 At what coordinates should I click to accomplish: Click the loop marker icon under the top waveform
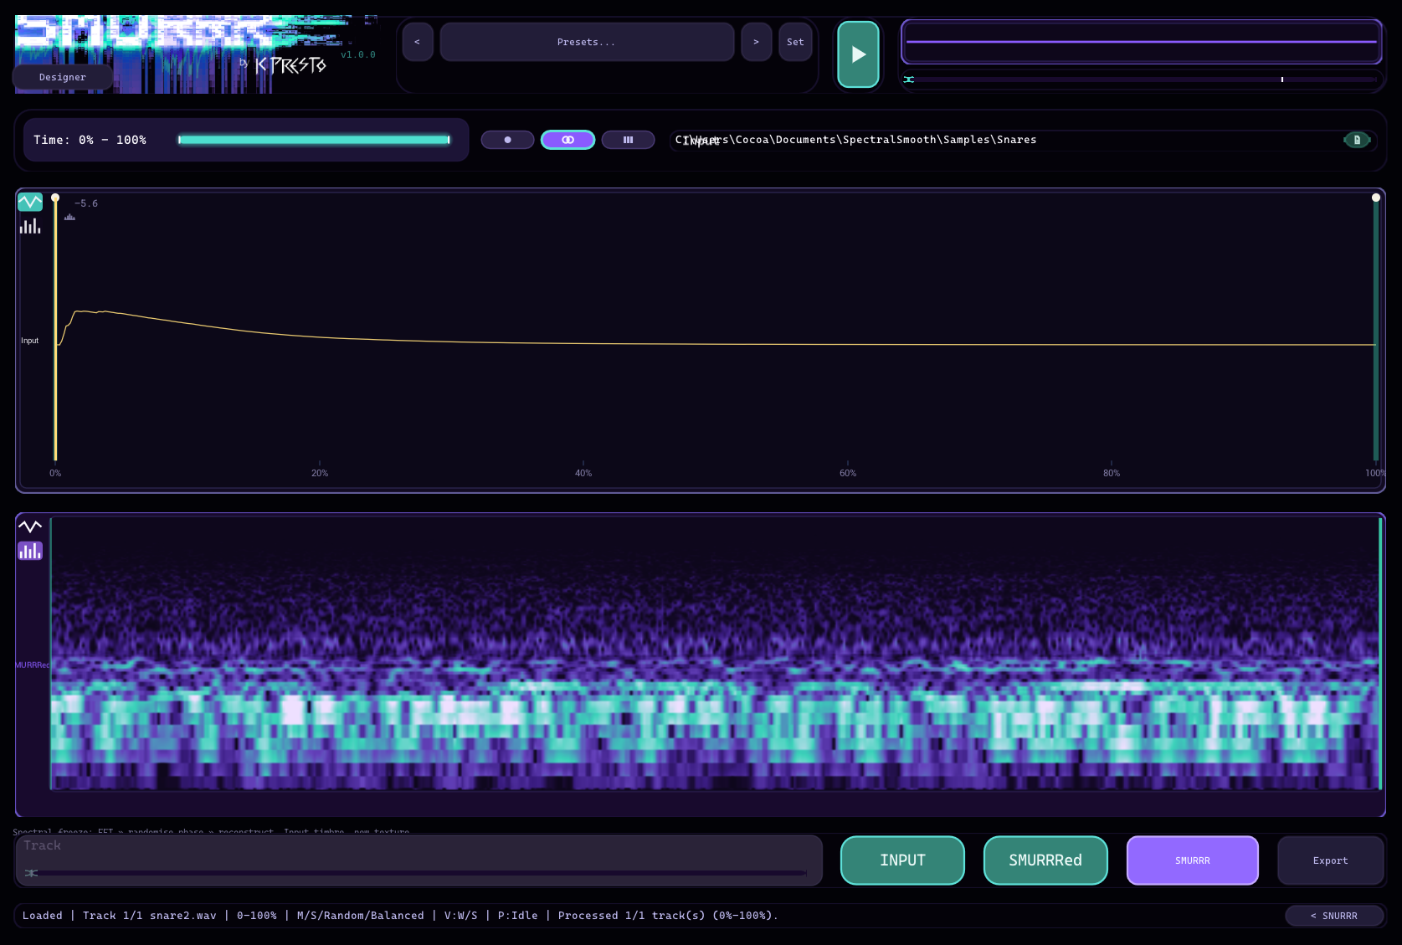click(909, 80)
